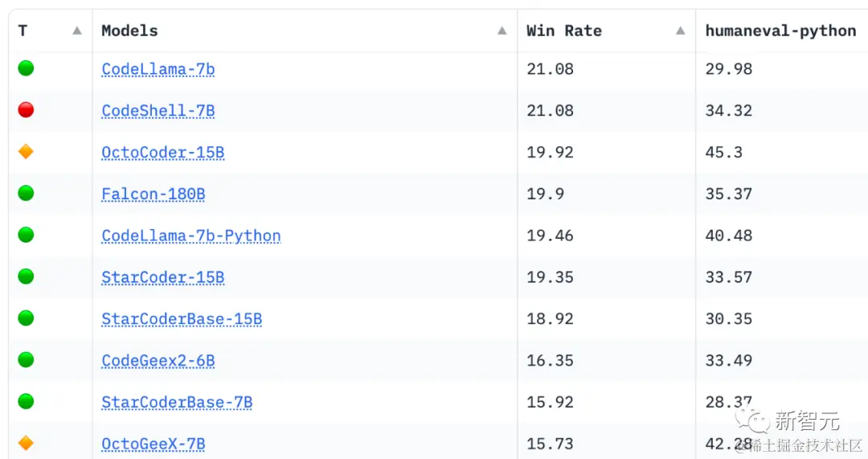Image resolution: width=868 pixels, height=459 pixels.
Task: Open the OctoCoder-15B model link
Action: (162, 152)
